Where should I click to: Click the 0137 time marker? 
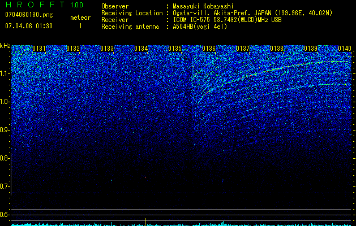coord(243,49)
